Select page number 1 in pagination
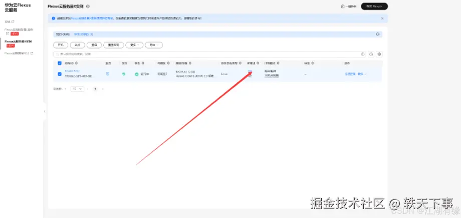461x218 pixels. click(95, 88)
